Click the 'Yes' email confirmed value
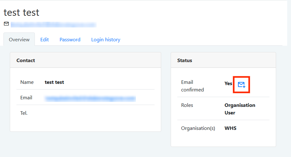Screen dimensions: 291x157 point(228,84)
